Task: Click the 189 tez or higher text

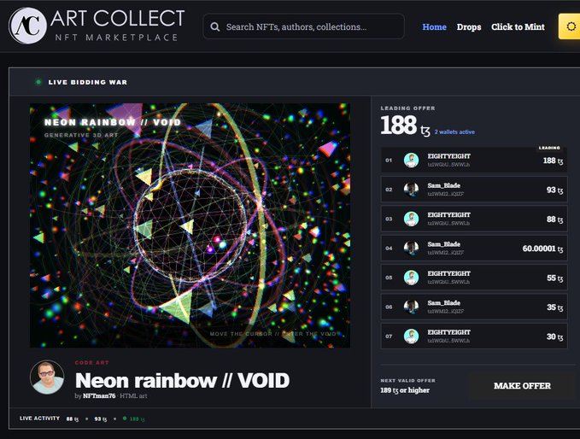Action: pos(405,390)
